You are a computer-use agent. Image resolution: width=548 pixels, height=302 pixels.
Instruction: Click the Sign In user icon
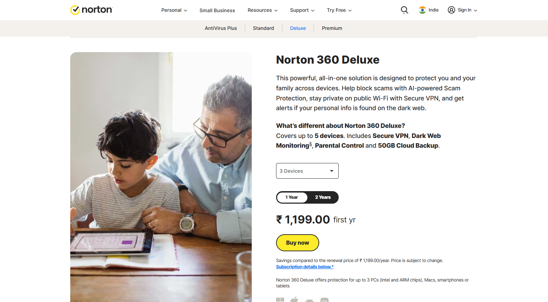pyautogui.click(x=451, y=10)
